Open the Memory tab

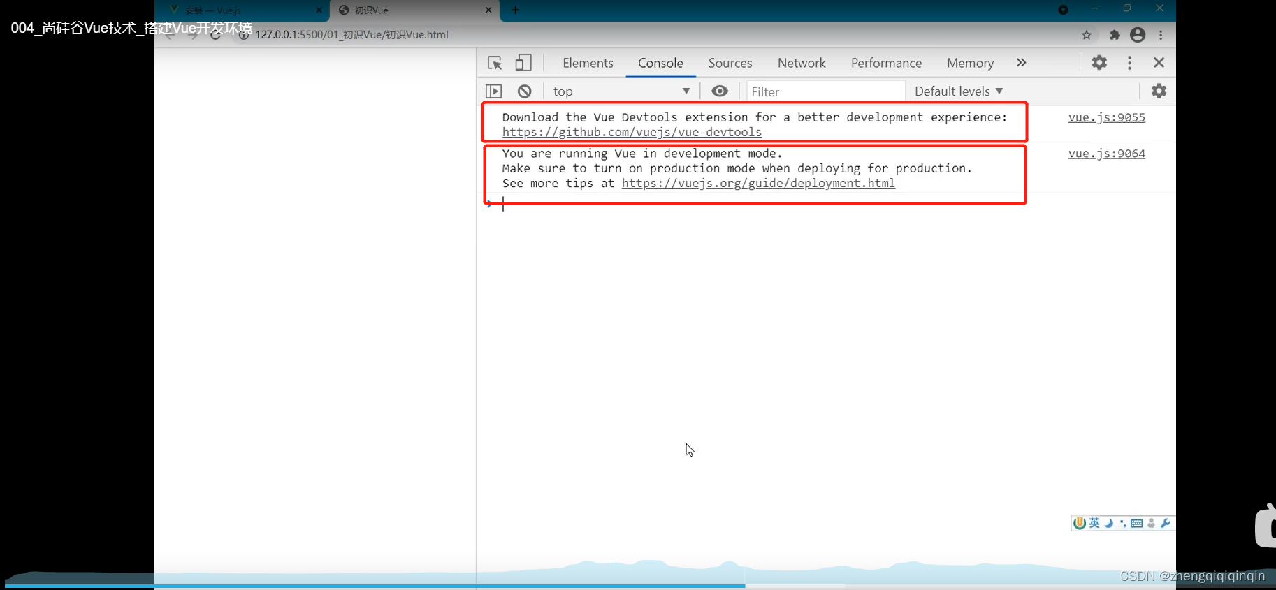click(970, 63)
